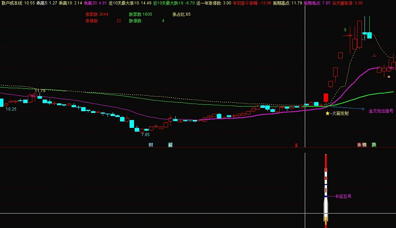Click 当天曾涨停: 0.00 value
This screenshot has height=228, width=396.
[x=347, y=3]
